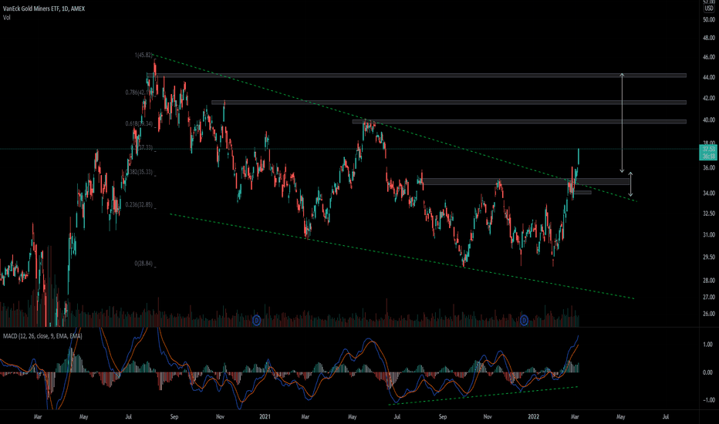
Task: Select the Fibonacci 0.618(39.34) level label
Action: [139, 124]
